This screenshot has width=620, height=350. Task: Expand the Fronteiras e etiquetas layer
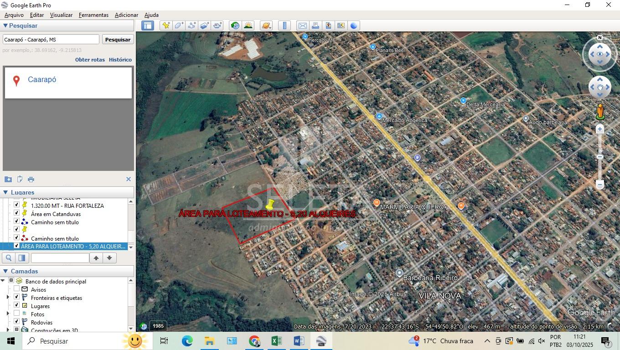click(8, 297)
